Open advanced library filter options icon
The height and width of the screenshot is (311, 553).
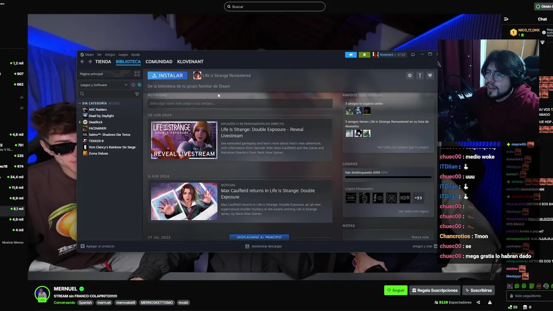pos(137,94)
